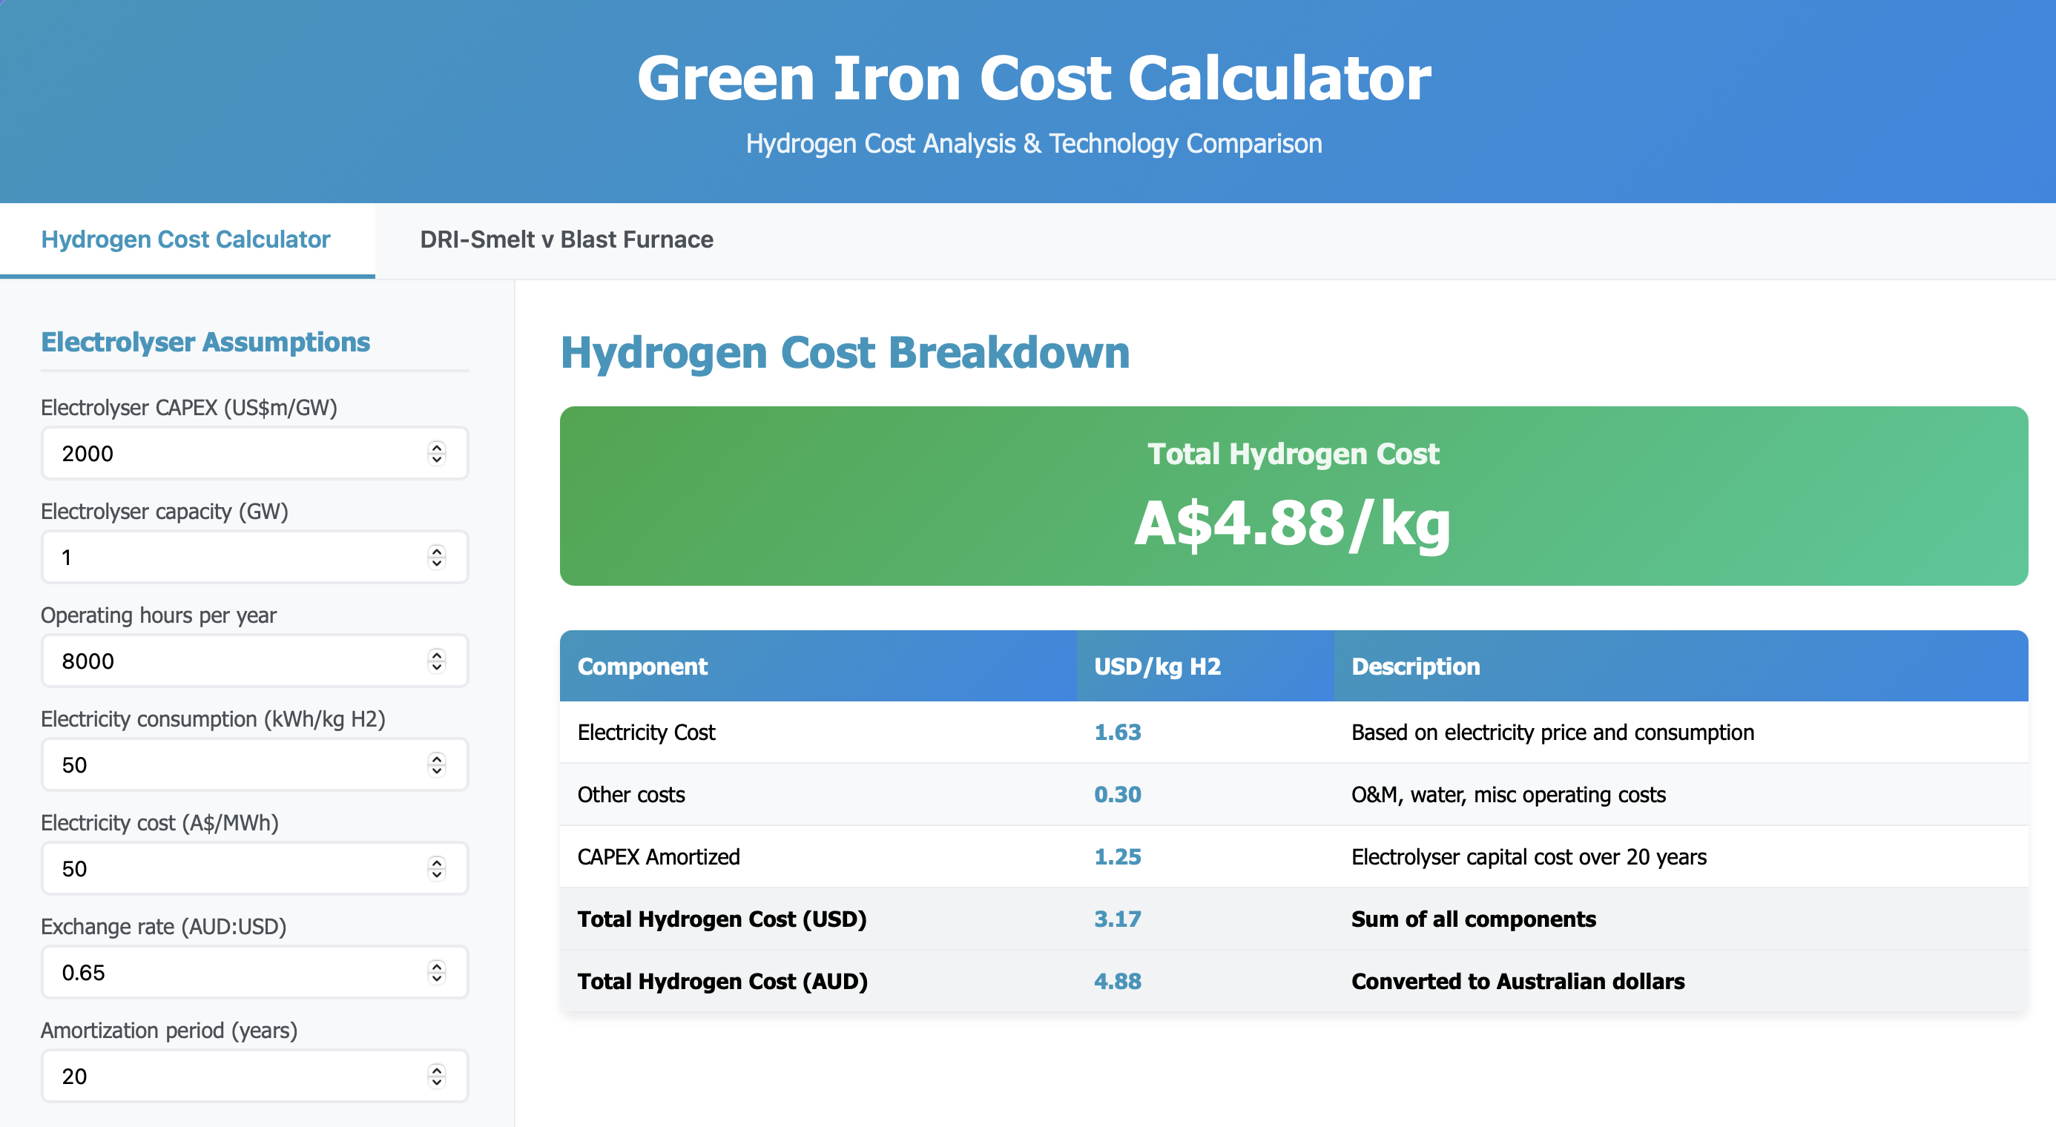
Task: Select the Hydrogen Cost Calculator tab
Action: click(185, 239)
